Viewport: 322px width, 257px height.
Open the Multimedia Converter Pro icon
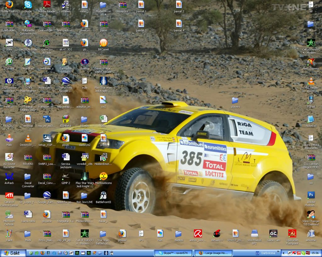point(28,27)
